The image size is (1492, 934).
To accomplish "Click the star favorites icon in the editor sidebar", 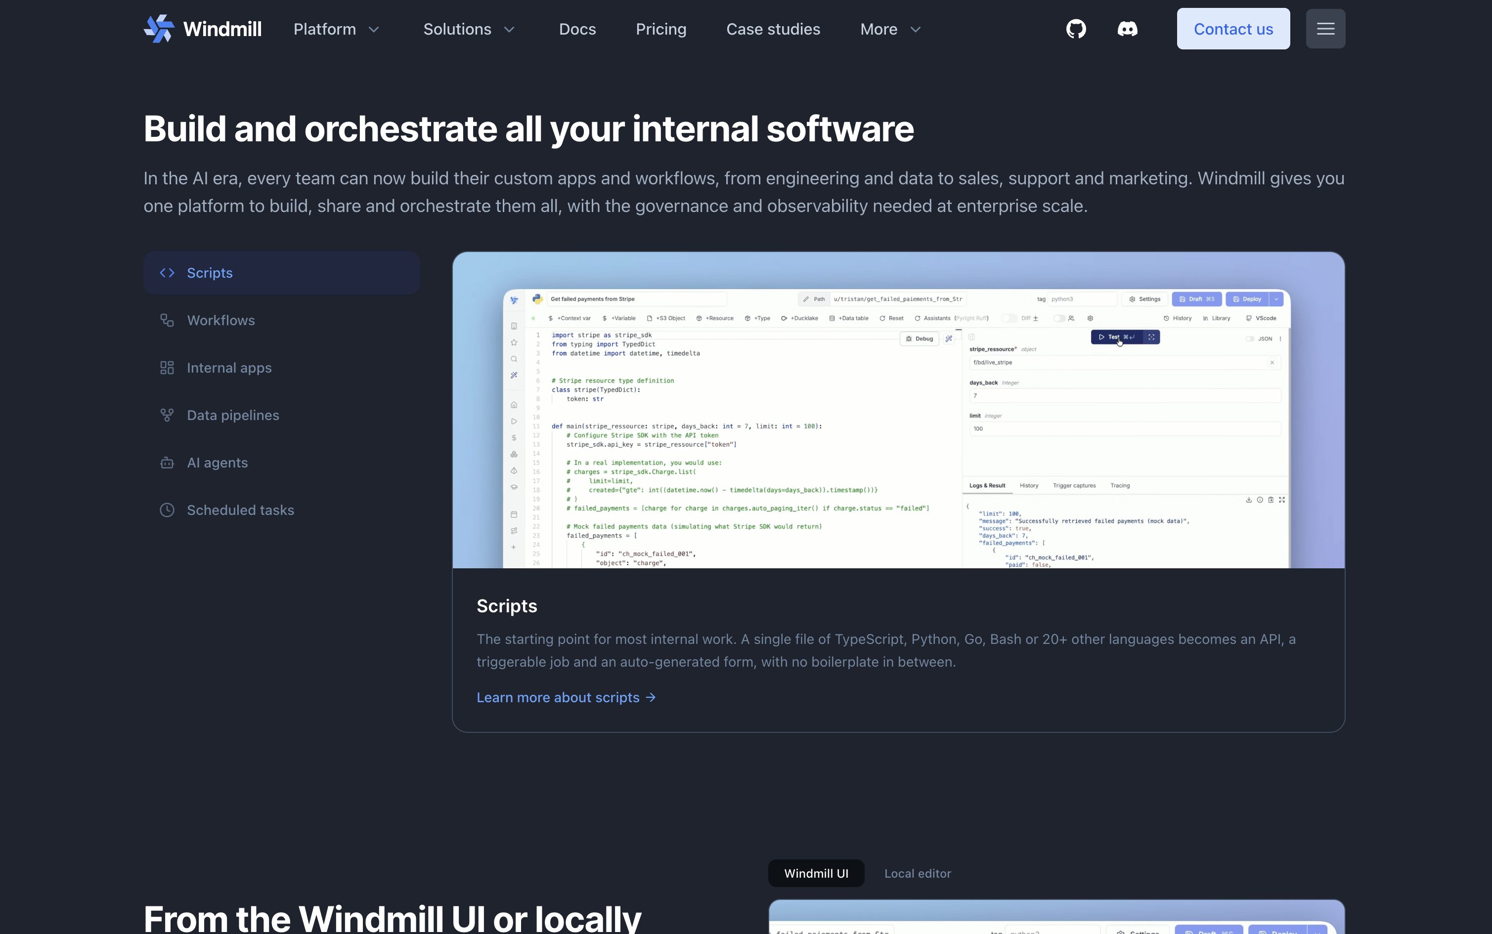I will point(513,342).
